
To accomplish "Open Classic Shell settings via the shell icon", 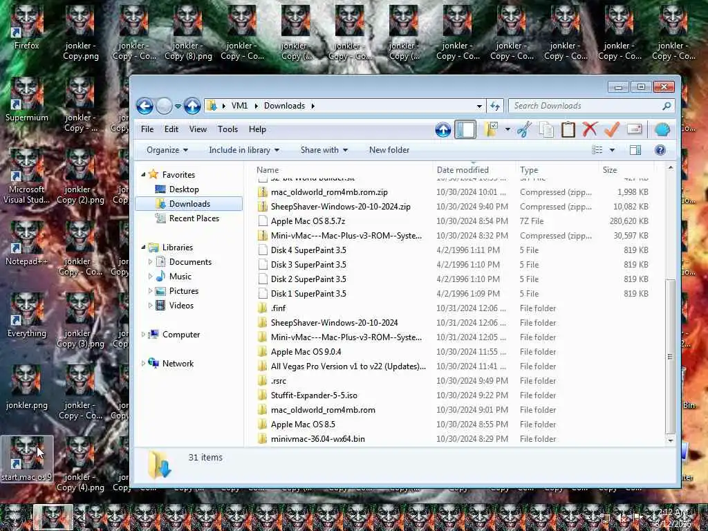I will (x=662, y=130).
